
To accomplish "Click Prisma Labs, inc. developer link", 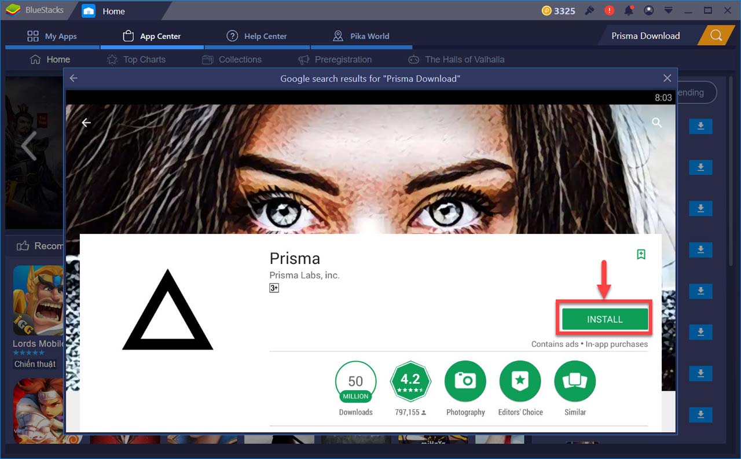I will pyautogui.click(x=305, y=275).
